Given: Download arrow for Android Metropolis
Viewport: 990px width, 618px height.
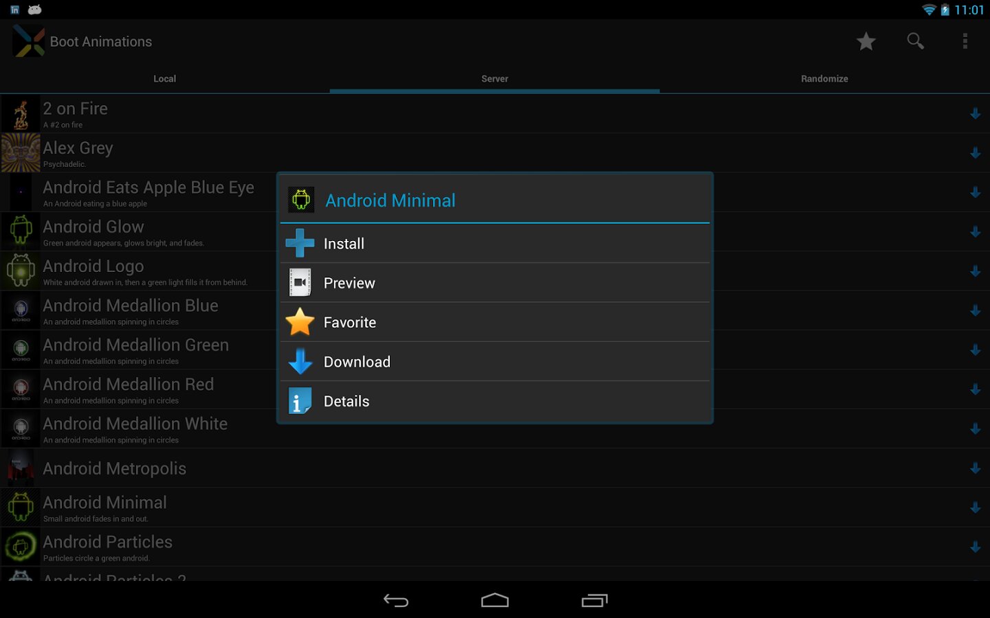Looking at the screenshot, I should click(x=975, y=468).
